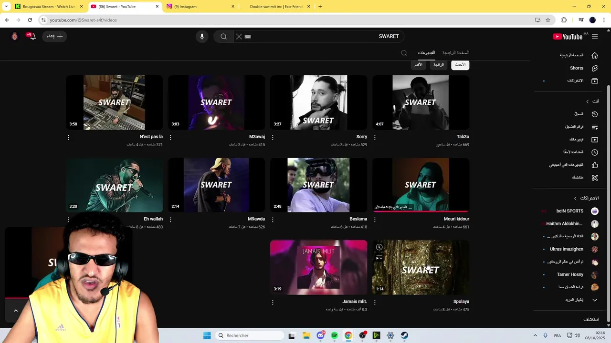Bookmark this page star icon

pyautogui.click(x=548, y=20)
